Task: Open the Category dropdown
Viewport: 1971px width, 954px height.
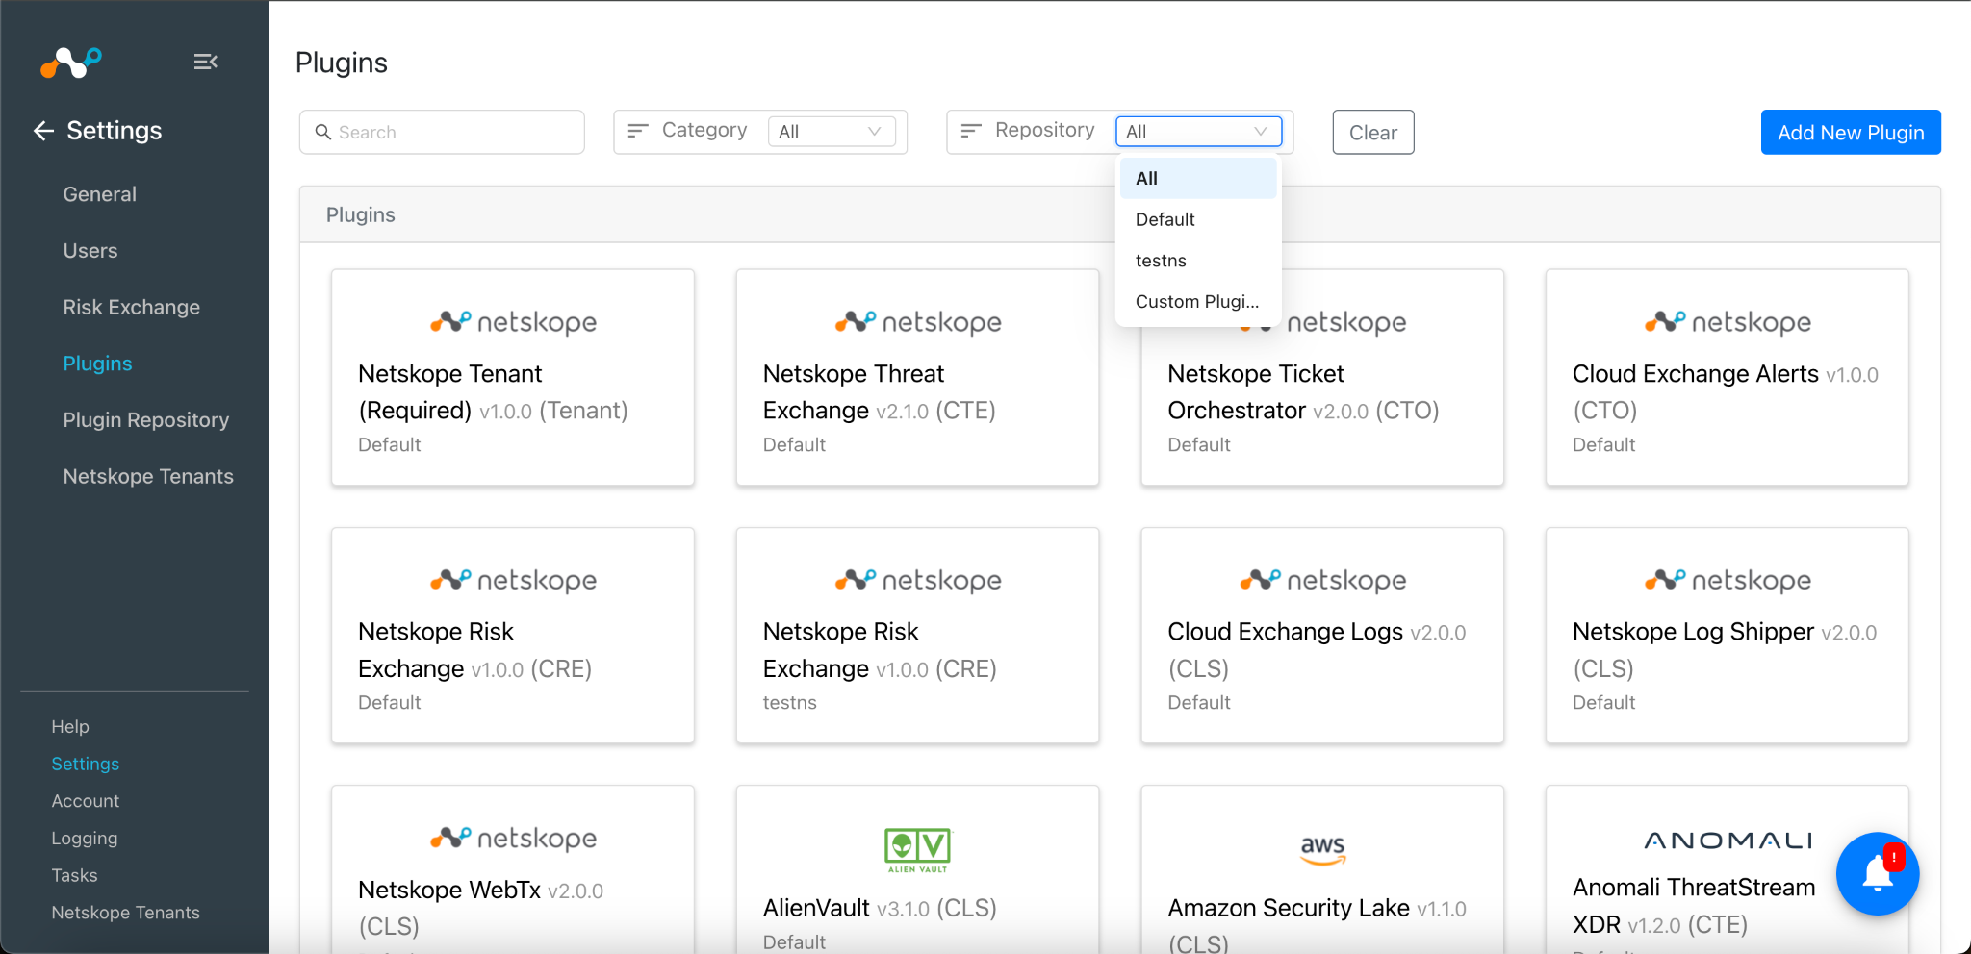Action: [832, 132]
